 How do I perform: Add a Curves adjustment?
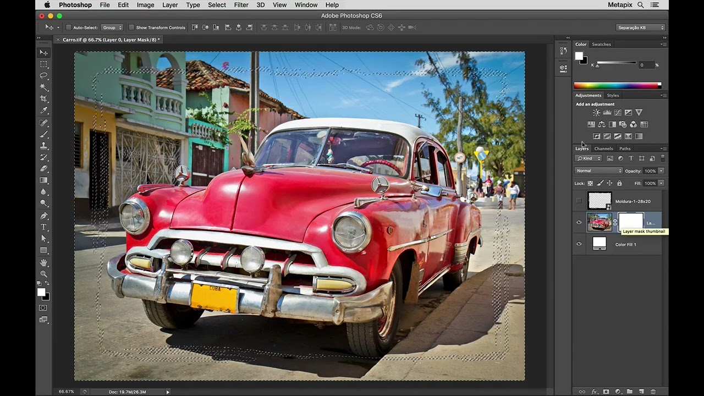pos(618,112)
